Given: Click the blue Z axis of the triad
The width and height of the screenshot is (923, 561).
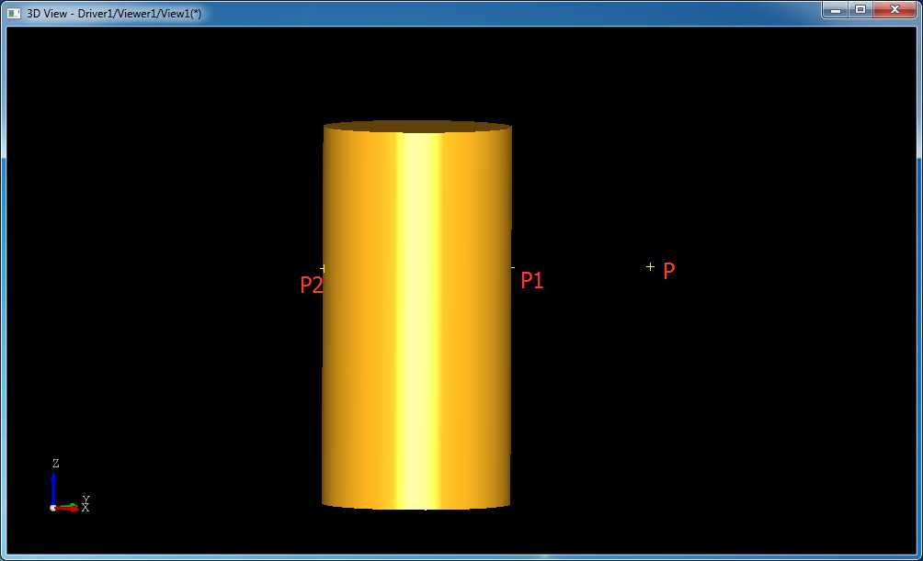Looking at the screenshot, I should point(53,488).
